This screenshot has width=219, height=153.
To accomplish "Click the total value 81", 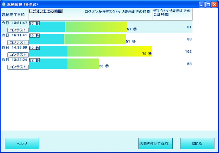I will (x=189, y=27).
